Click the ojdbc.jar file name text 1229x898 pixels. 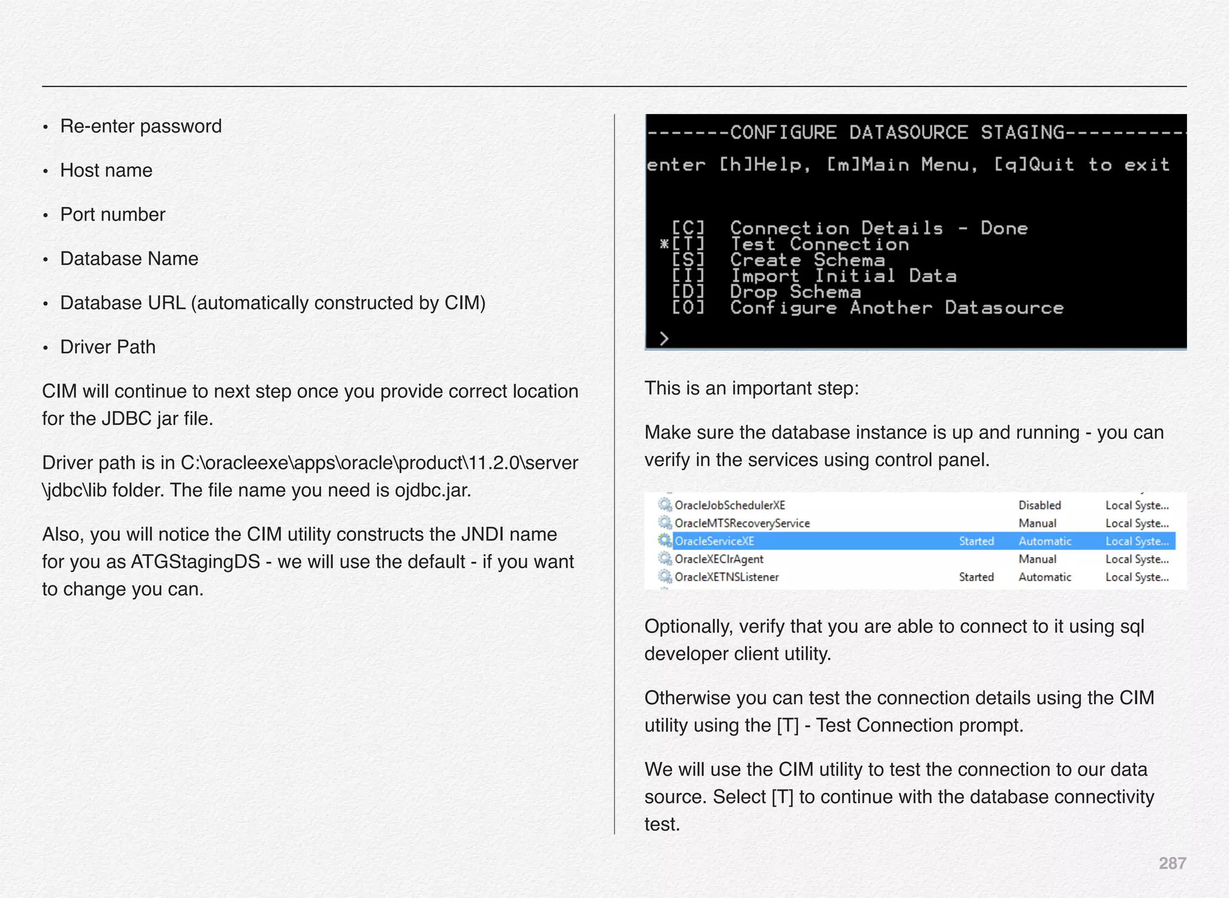coord(432,490)
